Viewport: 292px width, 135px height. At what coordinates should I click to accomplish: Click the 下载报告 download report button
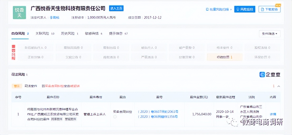pos(269,9)
